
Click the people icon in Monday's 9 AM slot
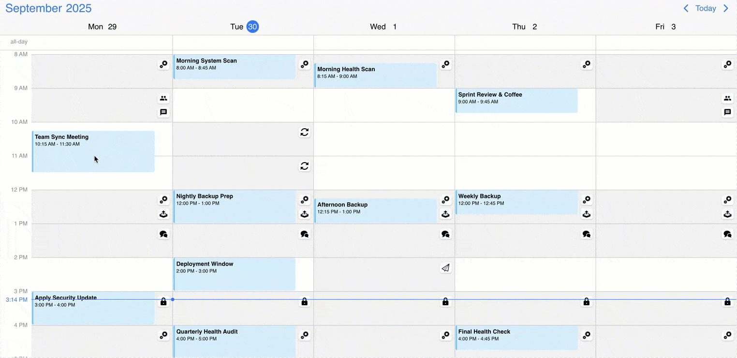163,98
